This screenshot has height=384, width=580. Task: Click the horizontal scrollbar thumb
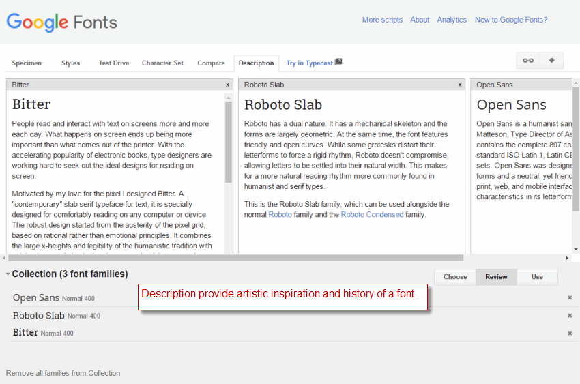235,258
